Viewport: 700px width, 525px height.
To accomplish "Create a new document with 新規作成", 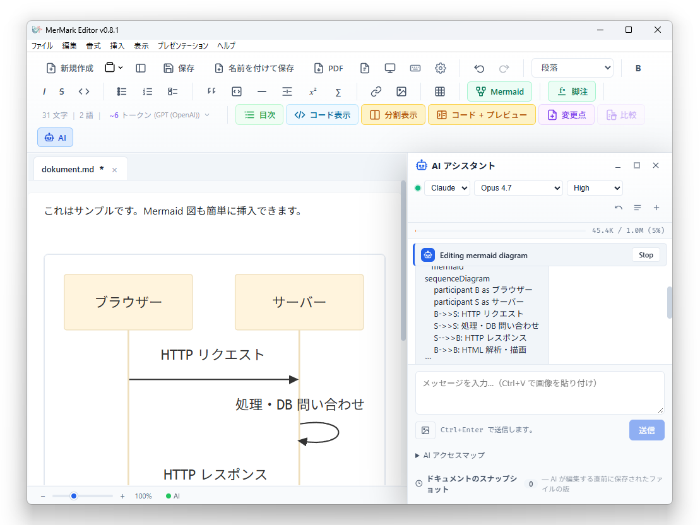I will click(69, 68).
